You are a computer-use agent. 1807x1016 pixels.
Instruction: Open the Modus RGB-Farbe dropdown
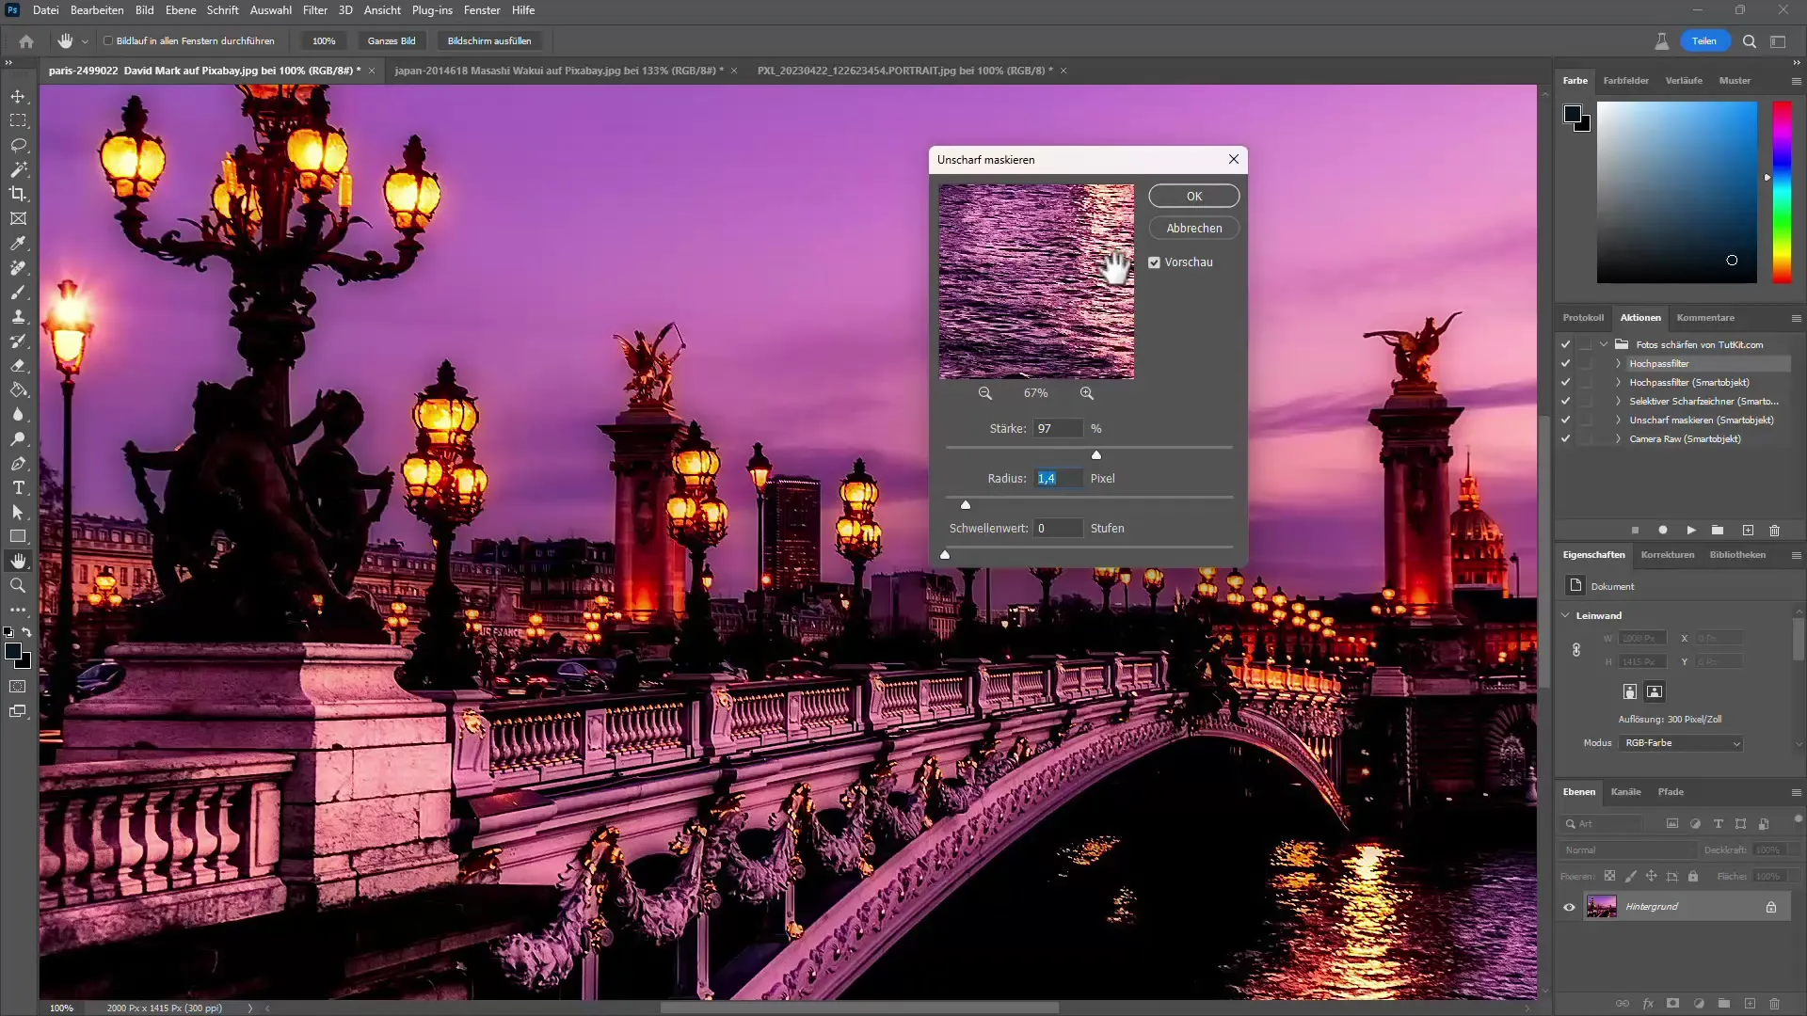[x=1682, y=743]
